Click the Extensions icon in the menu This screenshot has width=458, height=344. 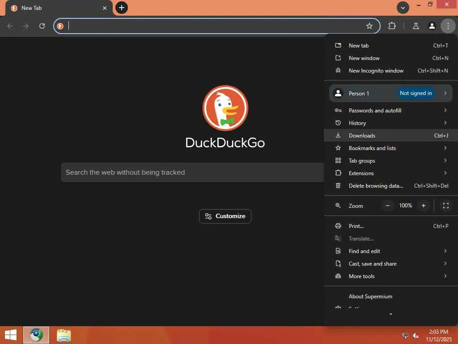(338, 173)
